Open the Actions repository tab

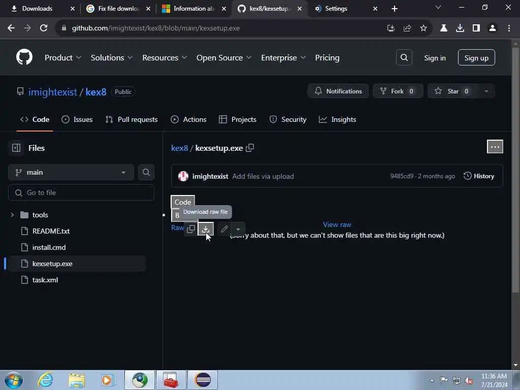pyautogui.click(x=188, y=119)
